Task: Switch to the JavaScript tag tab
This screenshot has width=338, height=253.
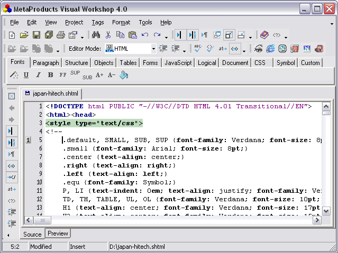Action: pos(178,63)
